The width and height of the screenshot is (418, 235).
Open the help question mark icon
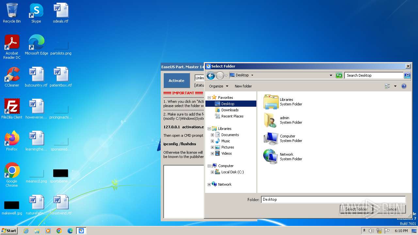pos(404,86)
